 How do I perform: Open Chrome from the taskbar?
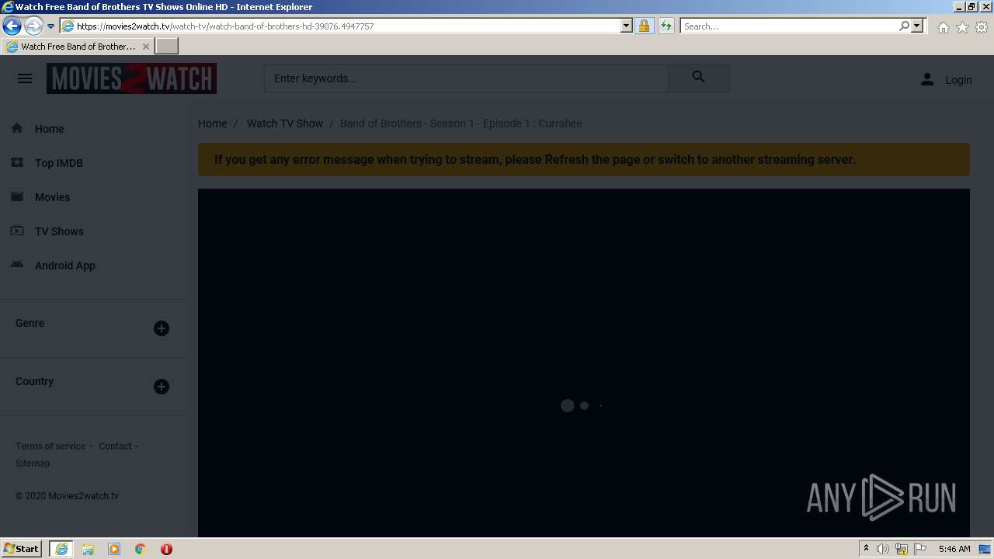pyautogui.click(x=141, y=549)
